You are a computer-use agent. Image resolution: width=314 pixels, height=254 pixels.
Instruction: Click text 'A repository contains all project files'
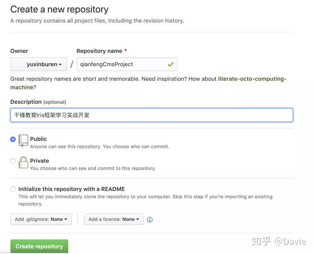(58, 21)
